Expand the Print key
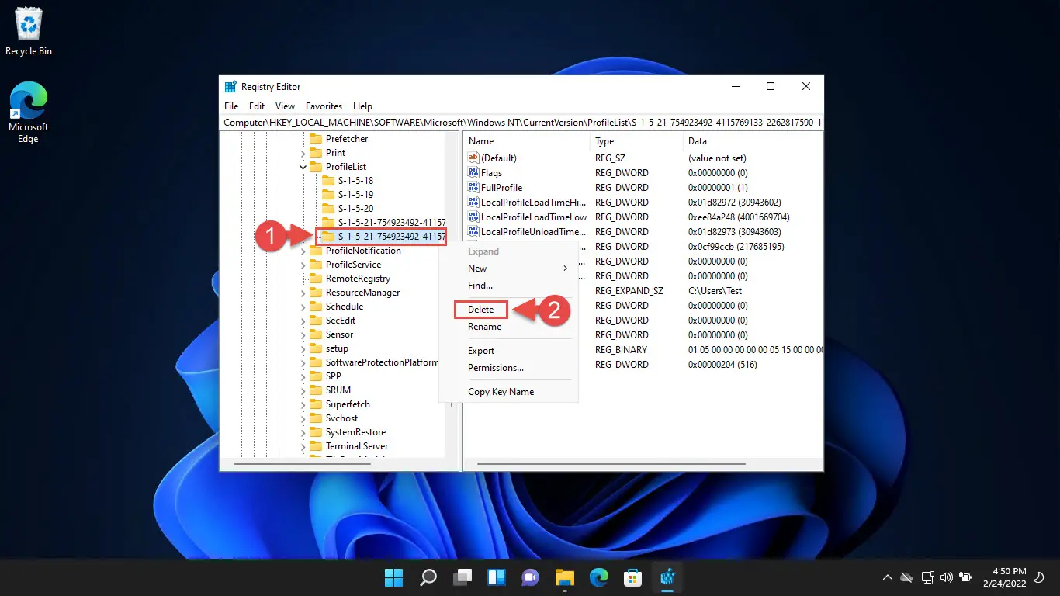1060x596 pixels. coord(303,153)
